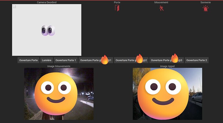Open the Image Appel daytime snapshot
Screen dimensions: 223x123
pyautogui.click(x=167, y=94)
